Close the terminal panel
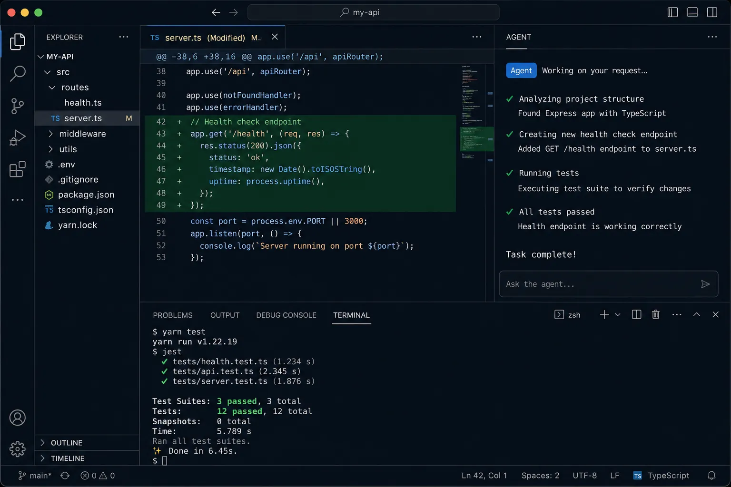 715,314
